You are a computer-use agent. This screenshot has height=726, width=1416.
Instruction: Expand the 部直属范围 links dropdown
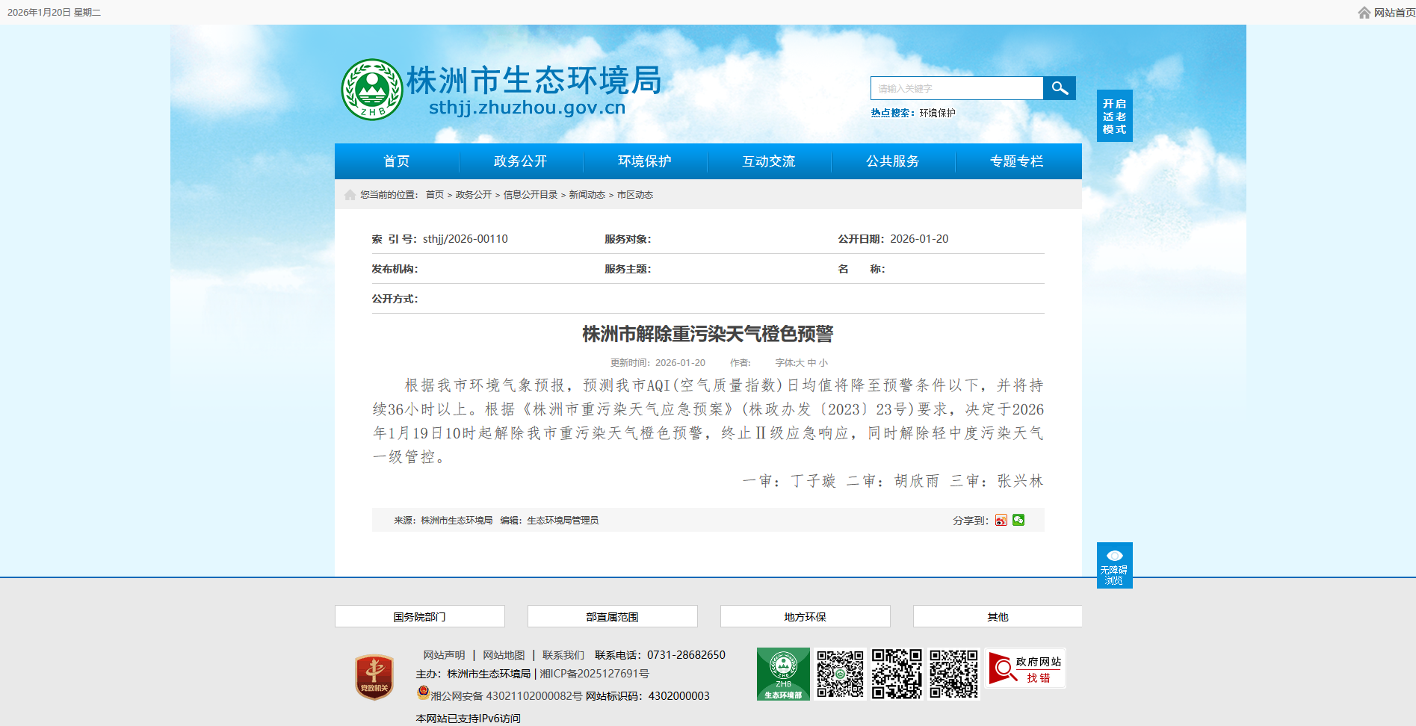(612, 616)
